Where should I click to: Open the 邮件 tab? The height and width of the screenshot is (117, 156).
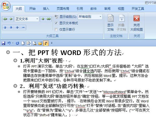click(x=93, y=9)
